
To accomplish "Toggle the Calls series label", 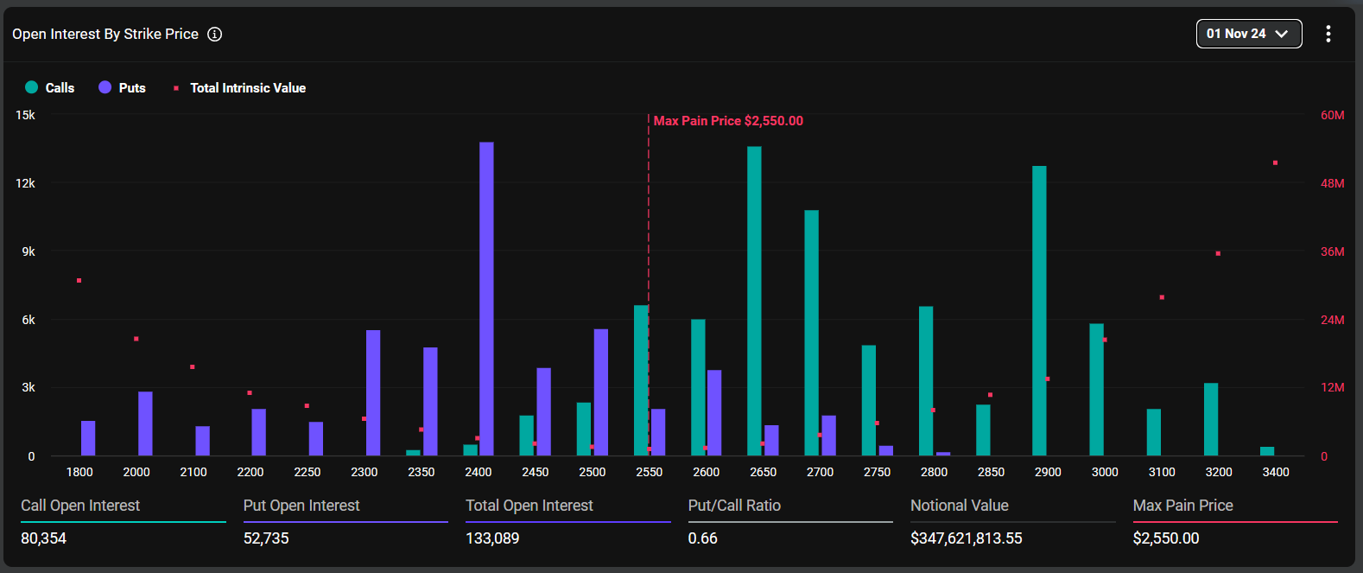I will pos(60,88).
